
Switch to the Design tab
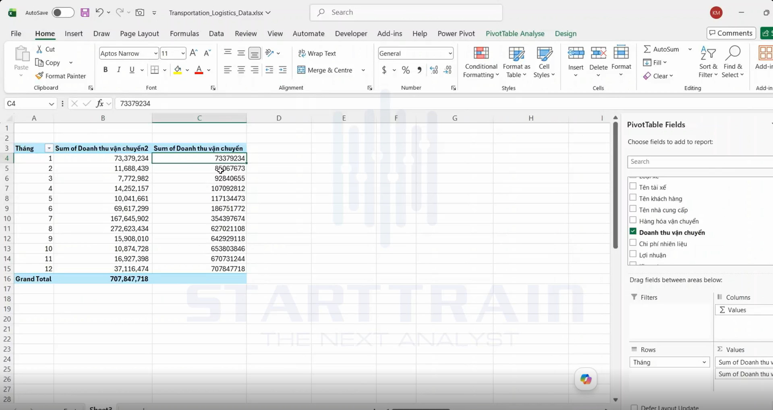tap(566, 34)
